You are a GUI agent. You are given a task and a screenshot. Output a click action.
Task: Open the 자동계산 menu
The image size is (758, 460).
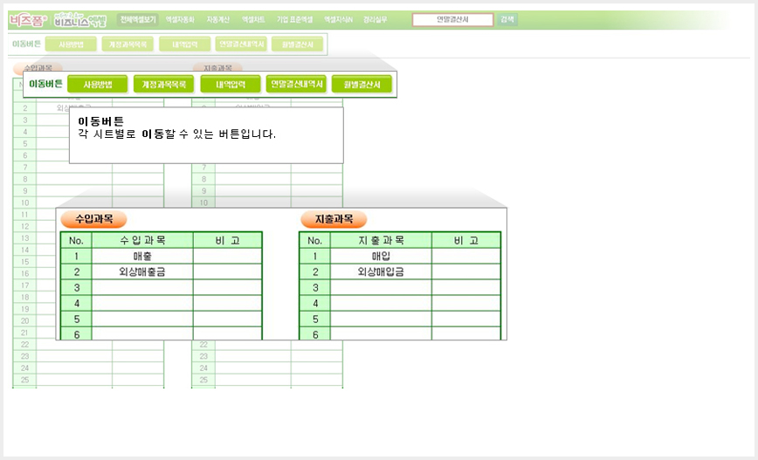pos(217,20)
